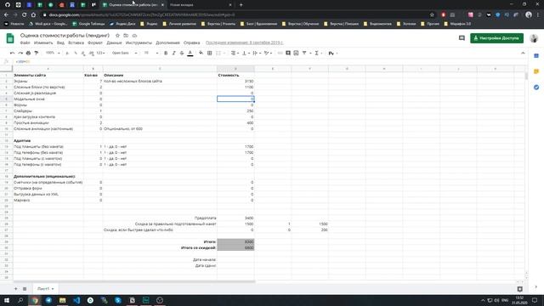Open comment history icon beside share button

pyautogui.click(x=462, y=38)
